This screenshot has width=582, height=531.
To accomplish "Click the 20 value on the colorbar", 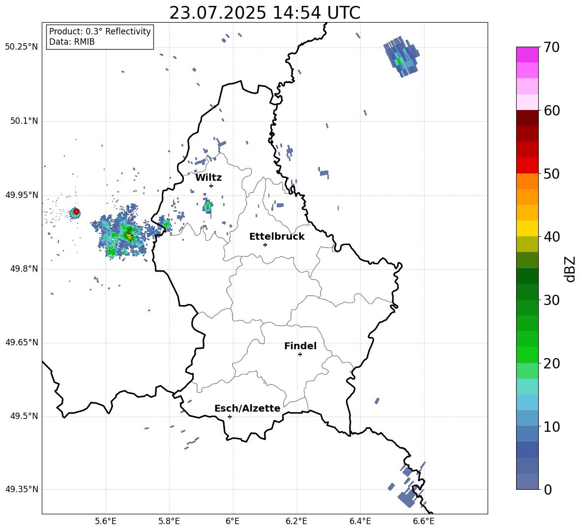I will 552,363.
